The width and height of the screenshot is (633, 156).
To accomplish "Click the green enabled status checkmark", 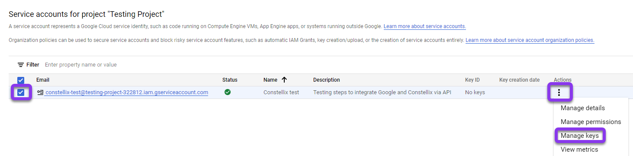I will pos(228,92).
